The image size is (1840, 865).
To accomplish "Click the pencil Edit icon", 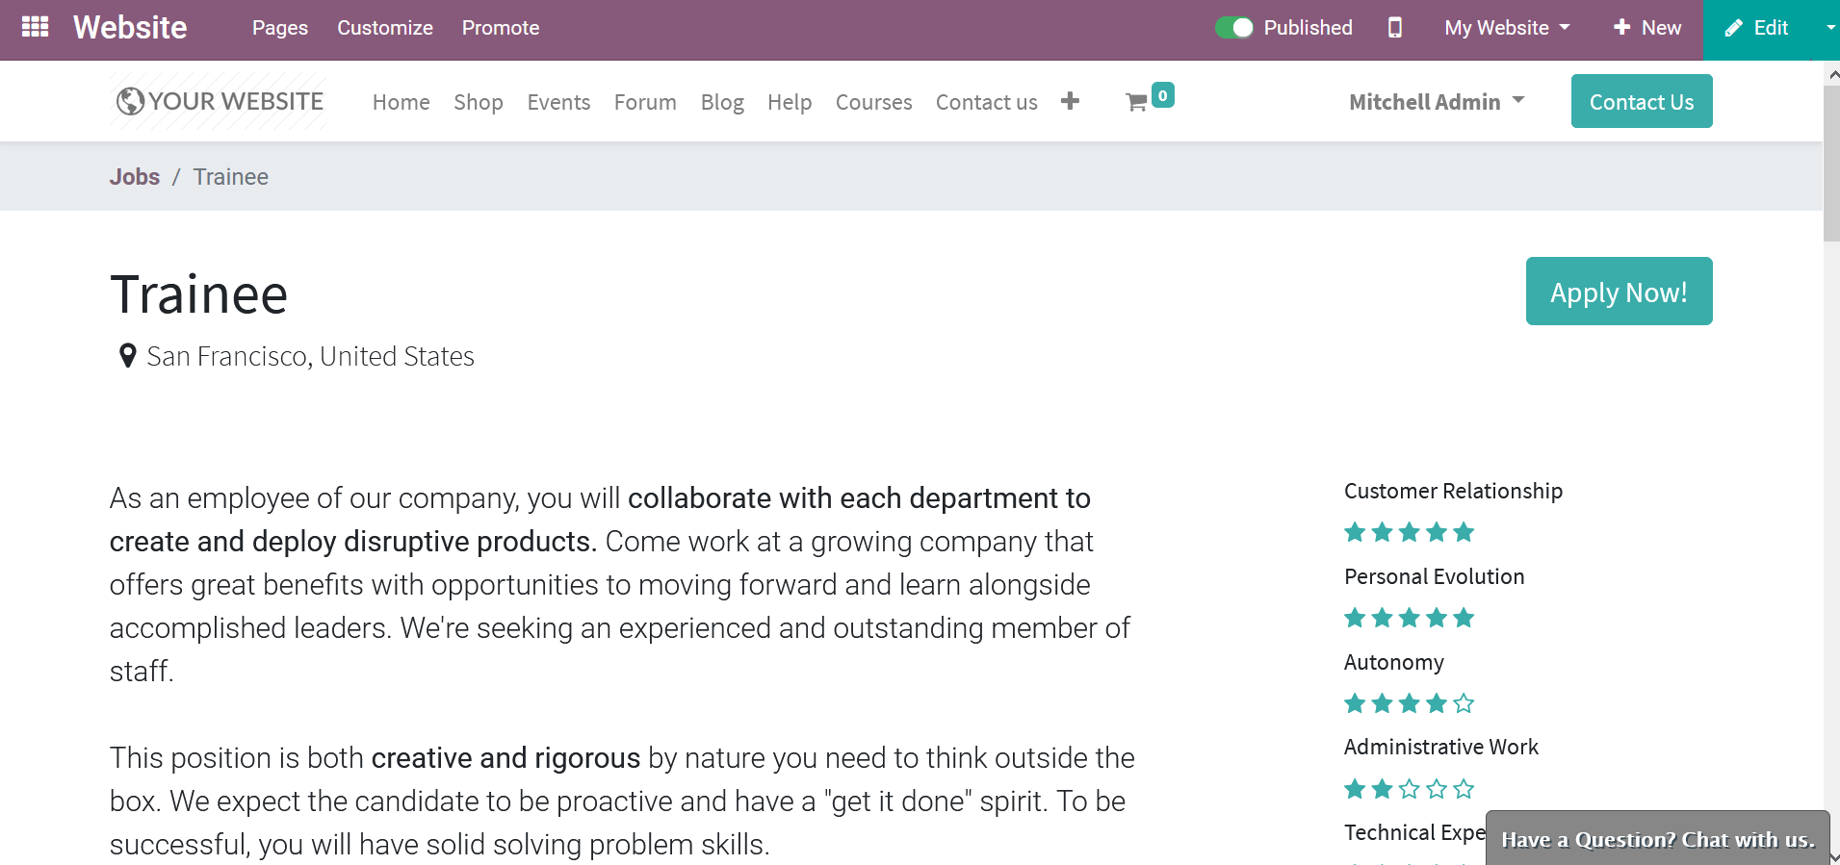I will coord(1733,29).
